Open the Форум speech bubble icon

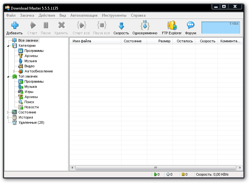(191, 26)
